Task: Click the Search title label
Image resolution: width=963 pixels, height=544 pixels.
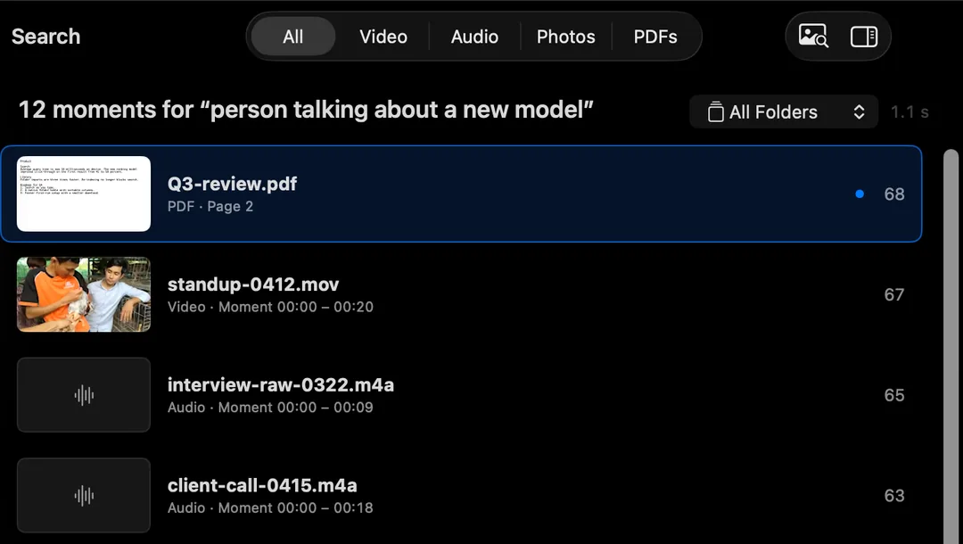Action: click(46, 37)
